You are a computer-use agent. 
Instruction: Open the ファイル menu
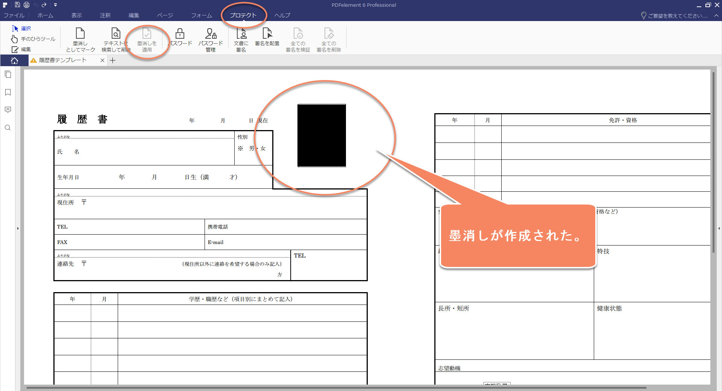(14, 15)
